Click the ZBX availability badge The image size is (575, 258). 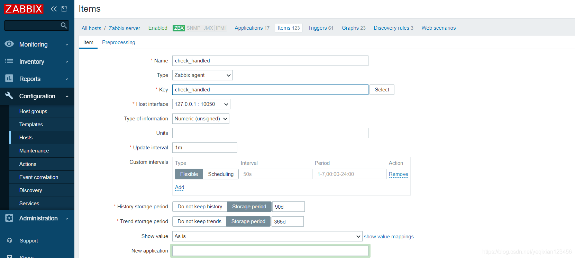pos(179,28)
